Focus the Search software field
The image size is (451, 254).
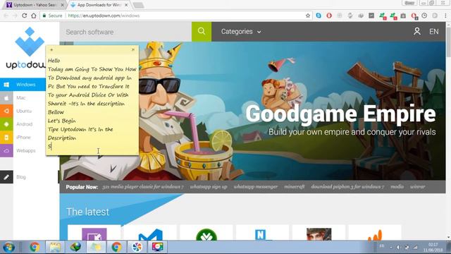tap(125, 32)
